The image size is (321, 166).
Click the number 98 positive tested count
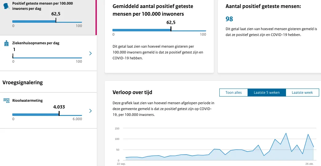229,19
